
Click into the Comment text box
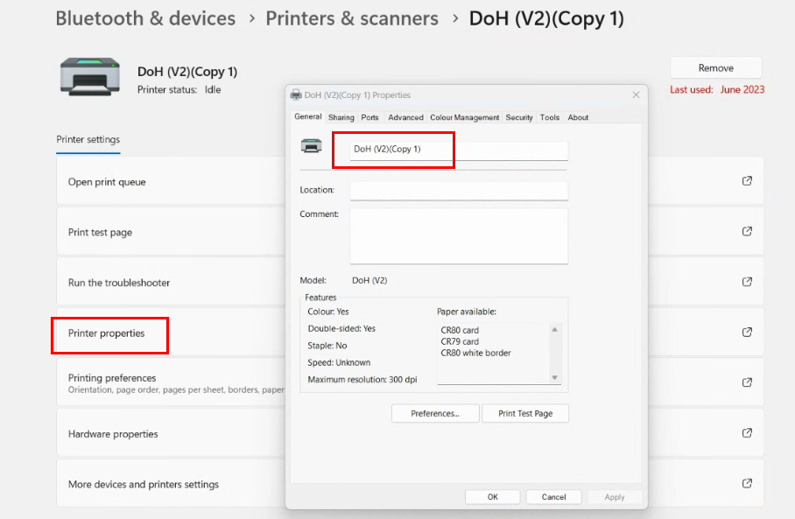coord(459,236)
